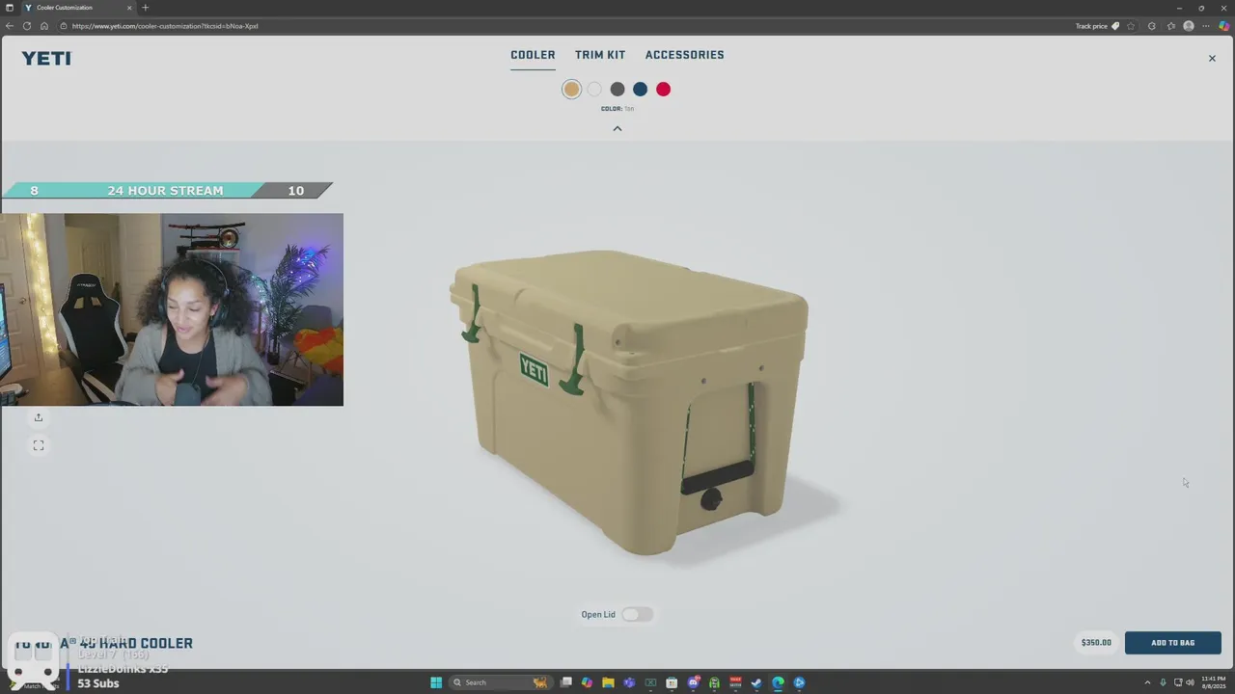Viewport: 1235px width, 694px height.
Task: Open File Explorer from taskbar
Action: click(608, 682)
